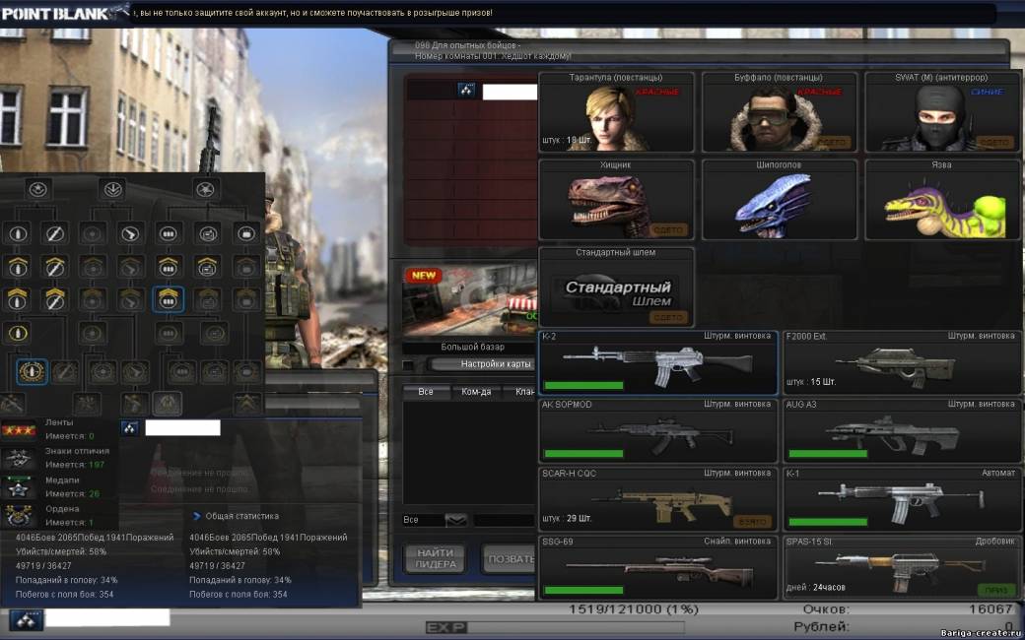Click the Очков score value 16067
The image size is (1025, 640).
990,609
